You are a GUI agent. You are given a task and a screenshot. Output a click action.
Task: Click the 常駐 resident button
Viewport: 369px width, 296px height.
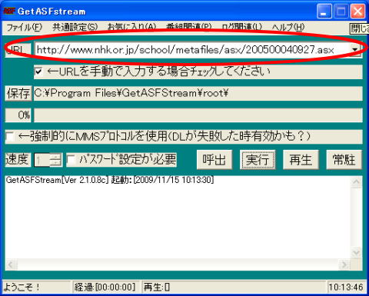click(344, 160)
